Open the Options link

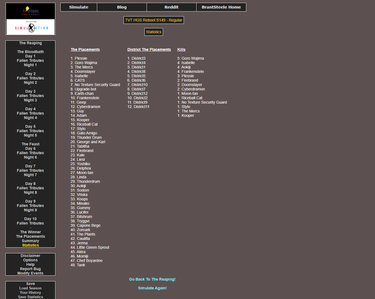30,260
